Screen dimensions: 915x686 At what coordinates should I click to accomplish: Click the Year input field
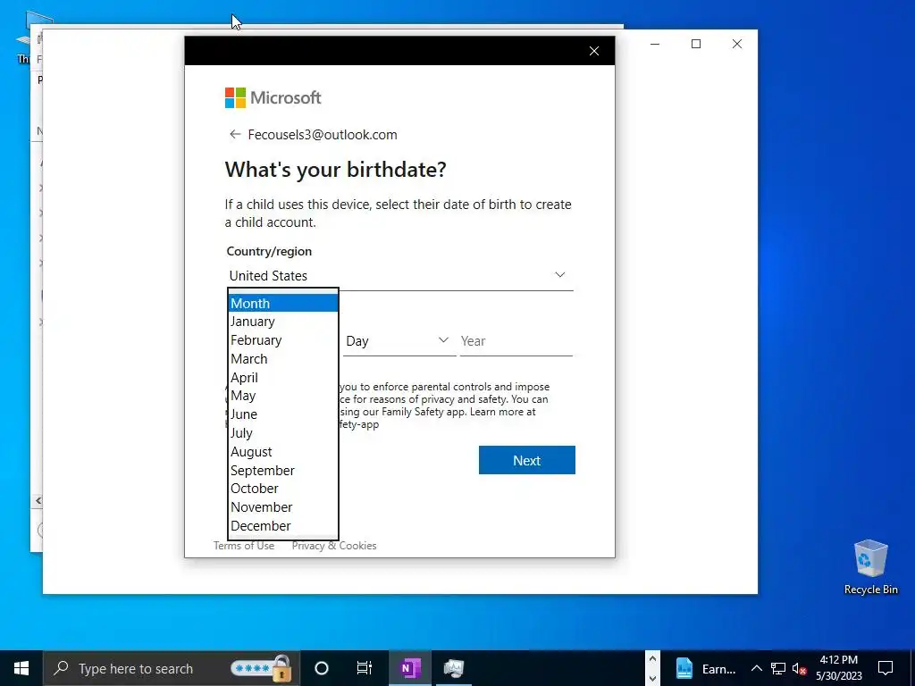tap(516, 340)
